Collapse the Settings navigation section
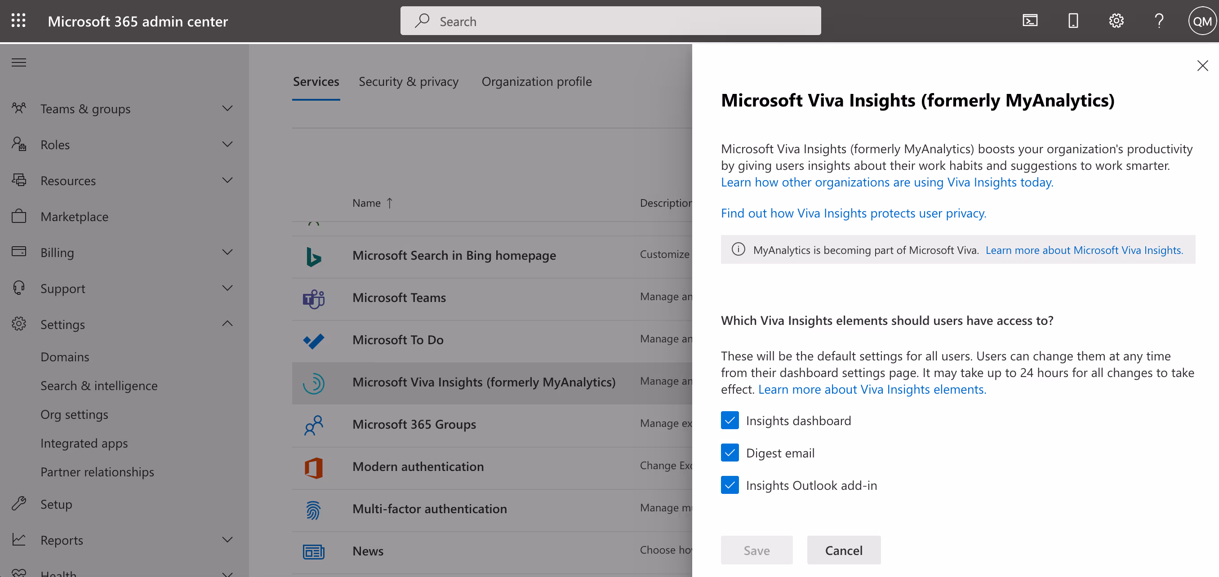The image size is (1219, 577). click(227, 324)
